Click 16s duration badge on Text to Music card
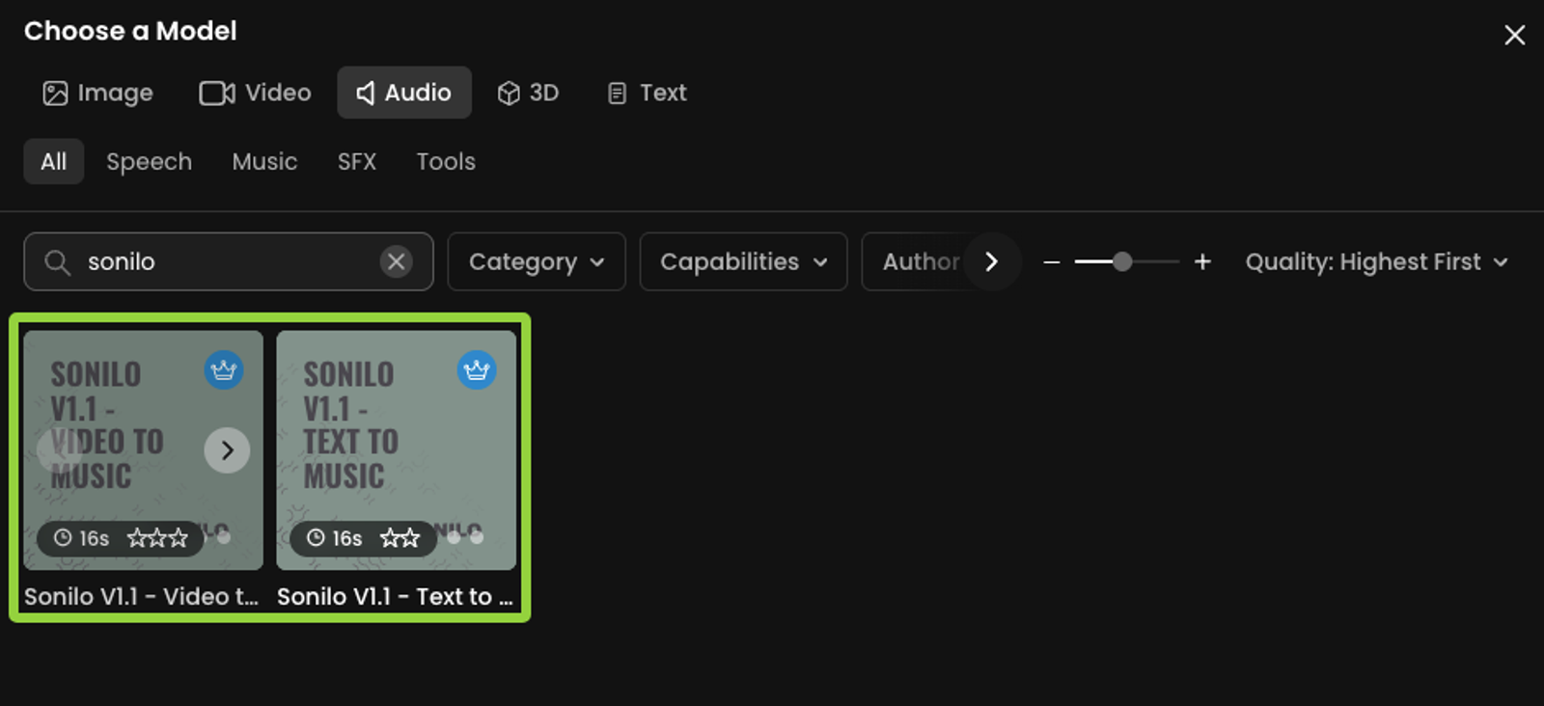Viewport: 1544px width, 706px height. 335,538
